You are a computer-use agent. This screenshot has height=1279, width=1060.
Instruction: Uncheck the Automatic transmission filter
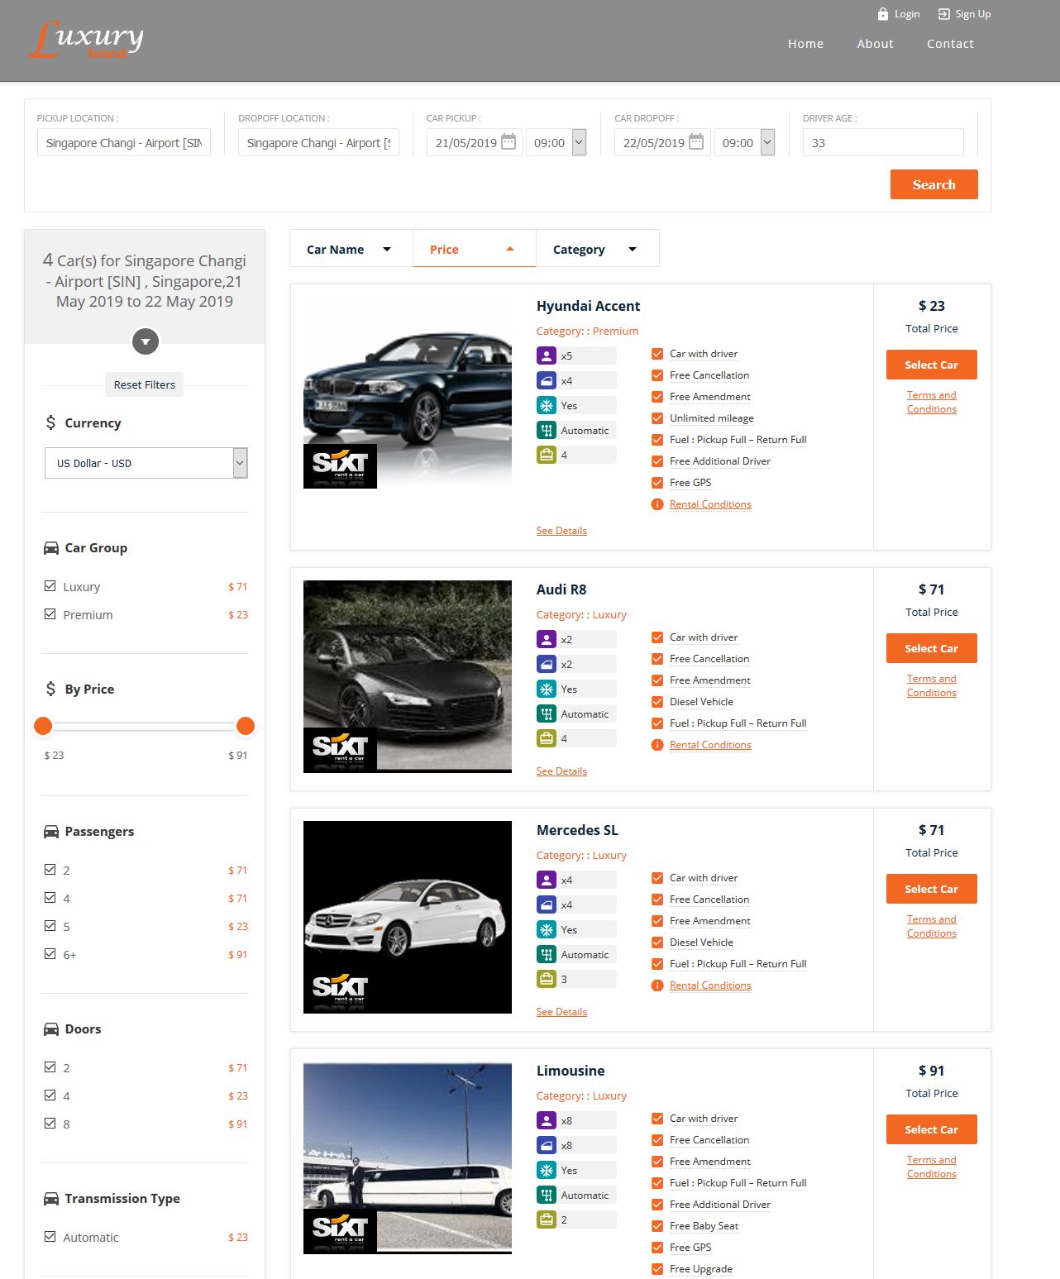50,1237
